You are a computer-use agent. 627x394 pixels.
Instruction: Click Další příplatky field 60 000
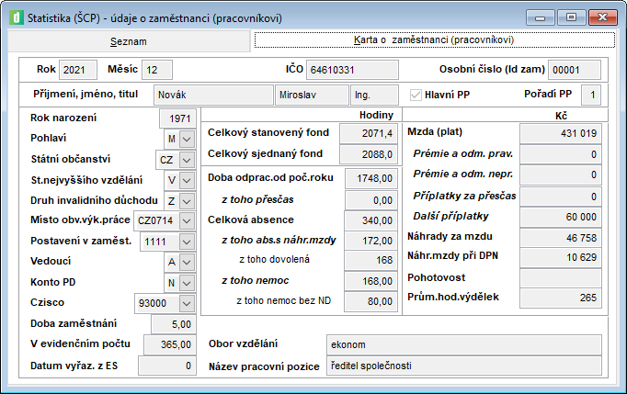coord(561,217)
